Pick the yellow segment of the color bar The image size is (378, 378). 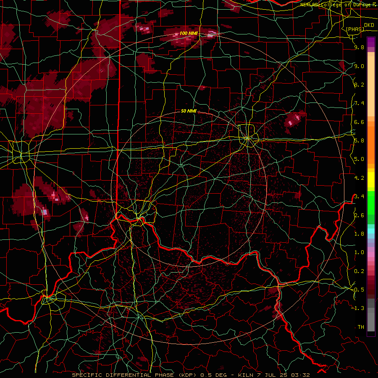pos(371,180)
